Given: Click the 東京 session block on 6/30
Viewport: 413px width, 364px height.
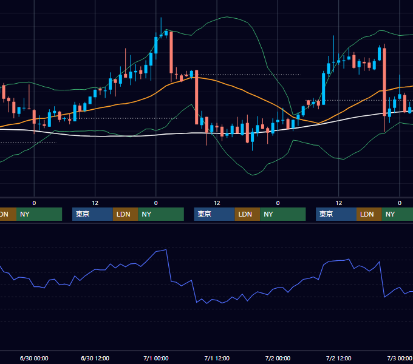Looking at the screenshot, I should tap(92, 214).
